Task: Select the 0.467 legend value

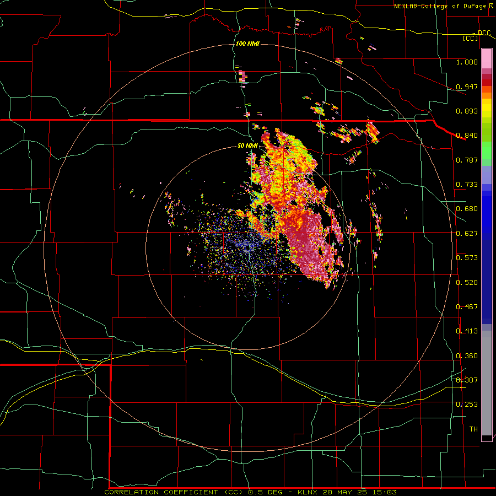Action: (467, 307)
